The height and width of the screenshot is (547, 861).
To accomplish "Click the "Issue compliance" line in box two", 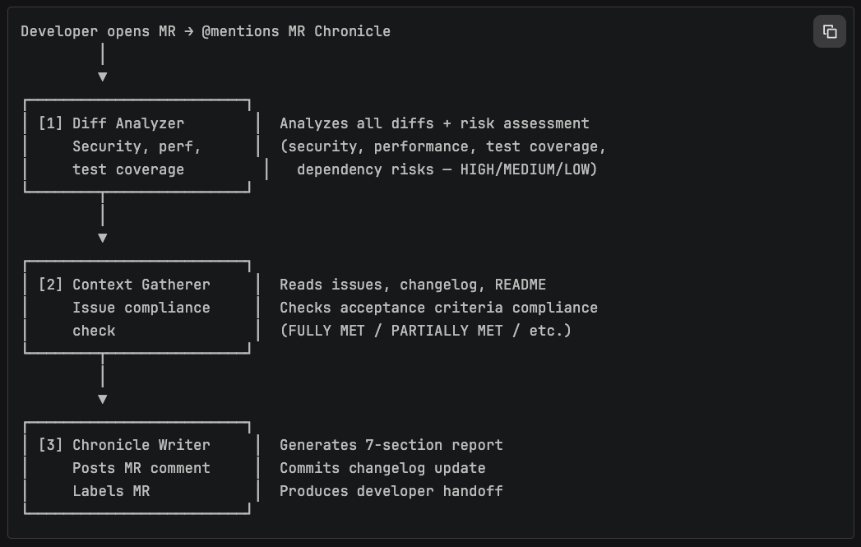I will tap(141, 308).
